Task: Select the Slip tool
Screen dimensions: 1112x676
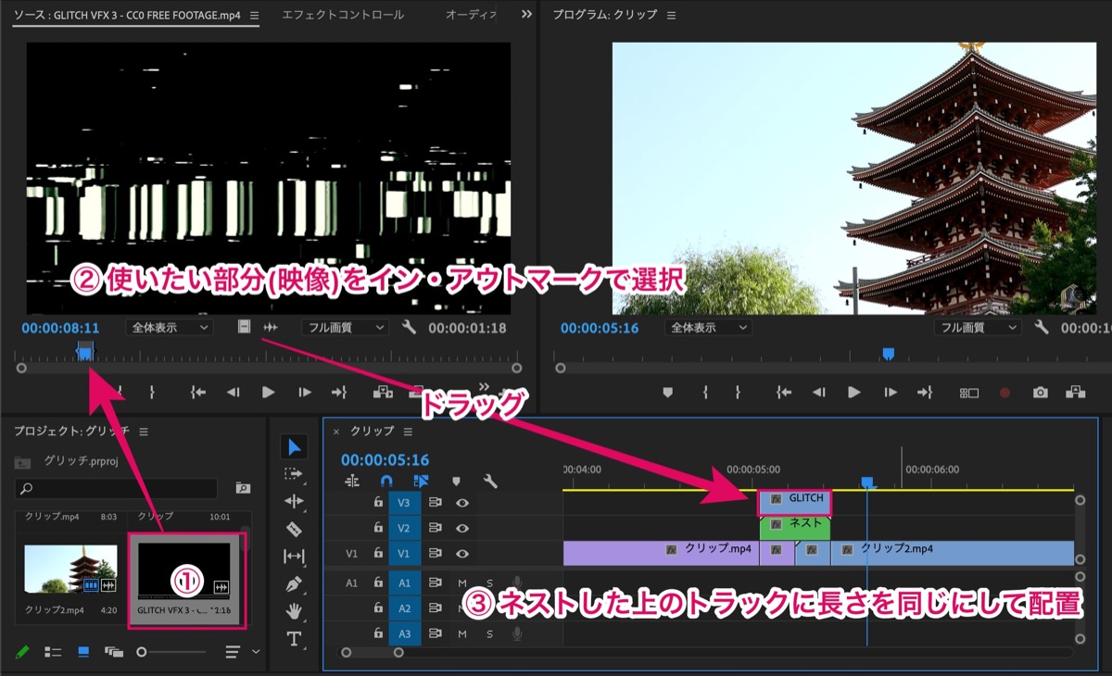Action: point(294,557)
